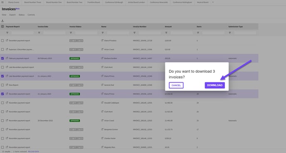Click the Invoice Status filter input field
This screenshot has width=286, height=153.
point(86,33)
